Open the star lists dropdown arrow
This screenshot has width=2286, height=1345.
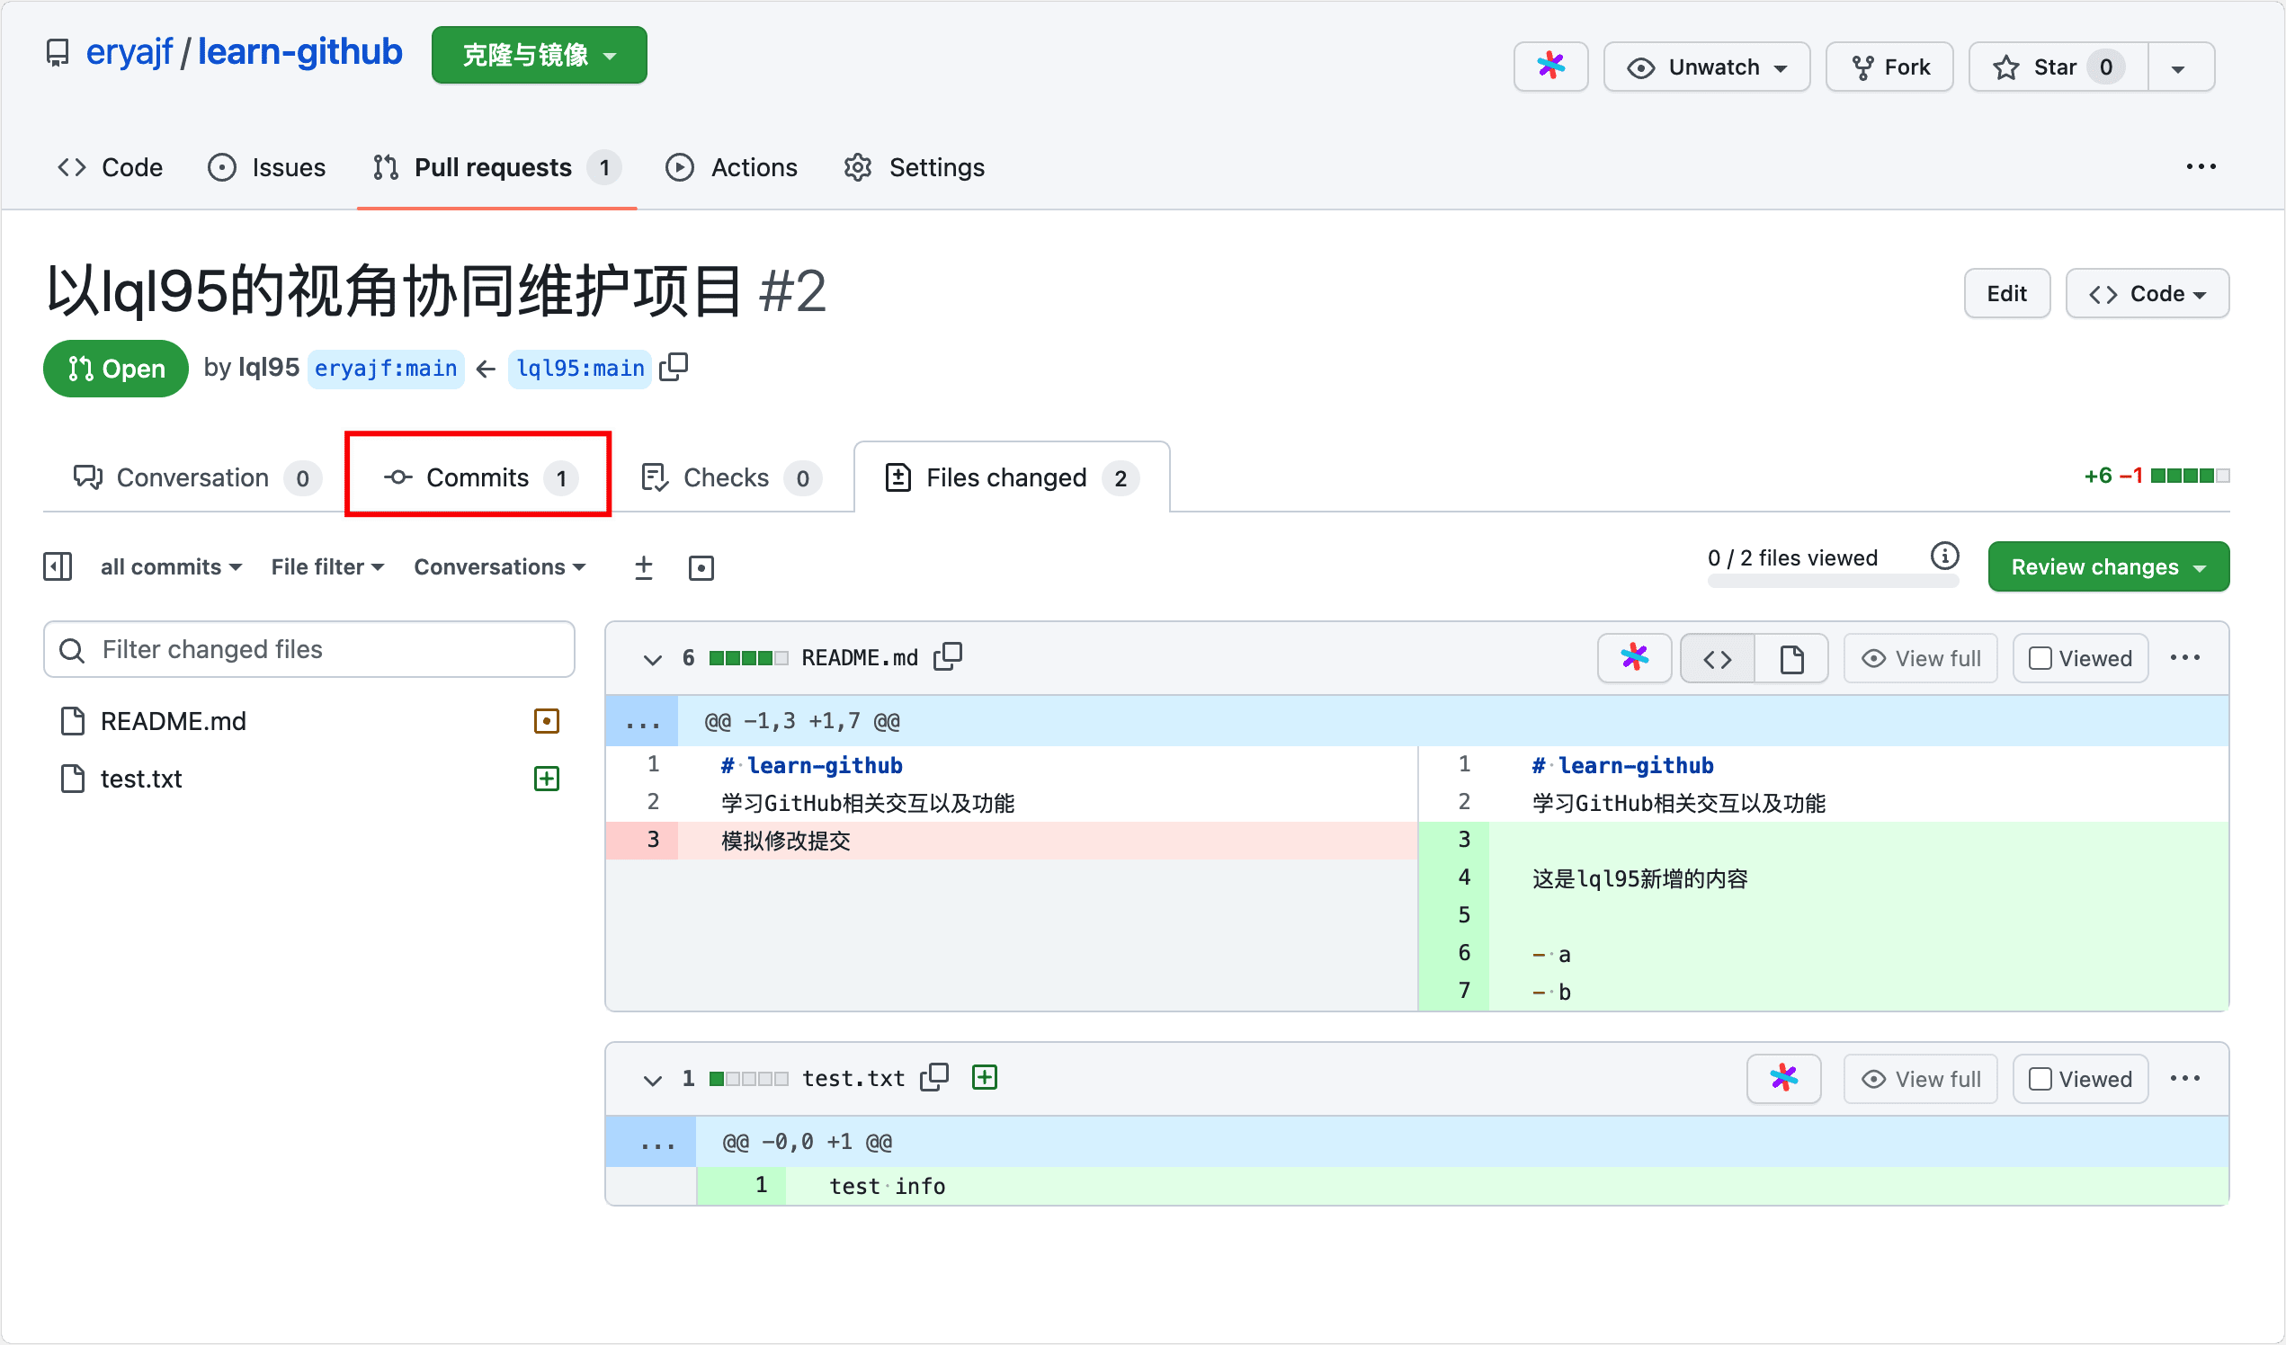pos(2179,67)
